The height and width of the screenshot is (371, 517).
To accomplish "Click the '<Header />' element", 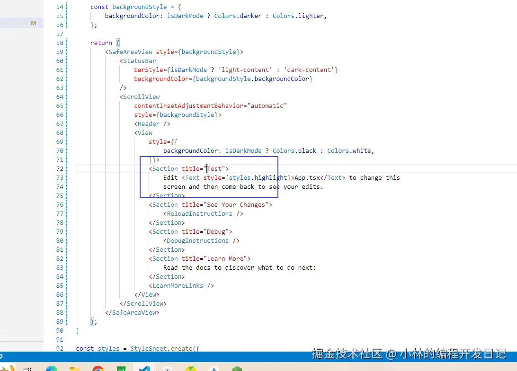I will [x=152, y=124].
